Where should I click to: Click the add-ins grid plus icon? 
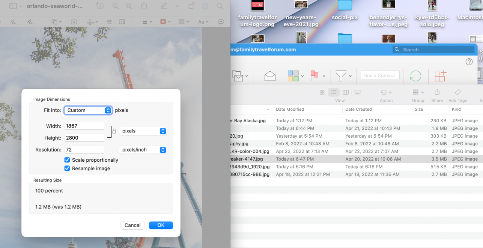click(x=440, y=75)
